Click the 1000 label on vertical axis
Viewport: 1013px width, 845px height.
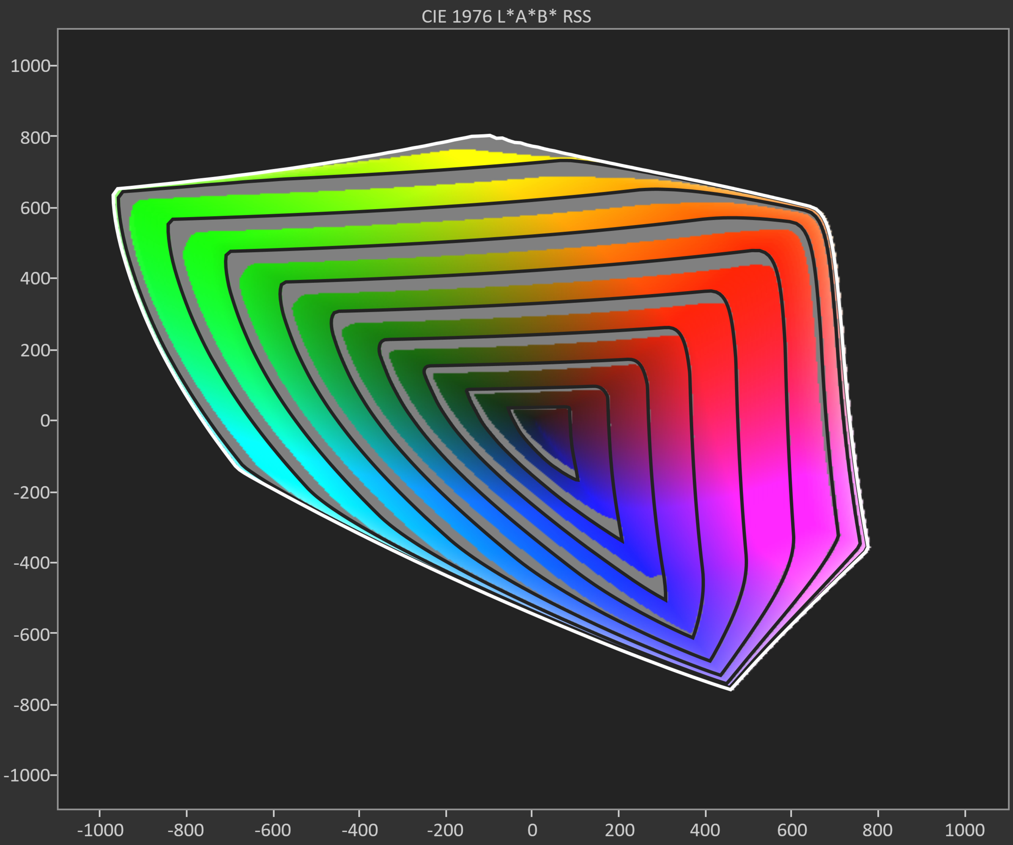[x=30, y=66]
